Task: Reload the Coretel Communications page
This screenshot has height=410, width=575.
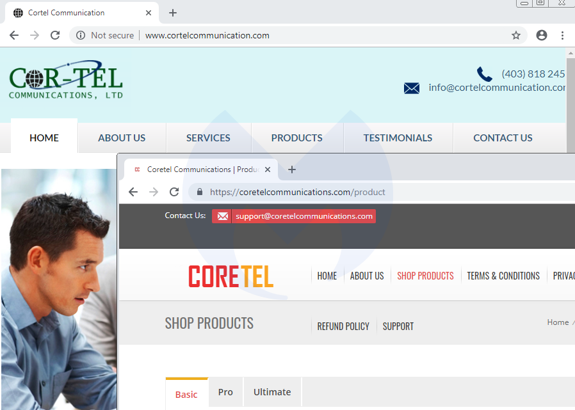Action: pyautogui.click(x=174, y=192)
